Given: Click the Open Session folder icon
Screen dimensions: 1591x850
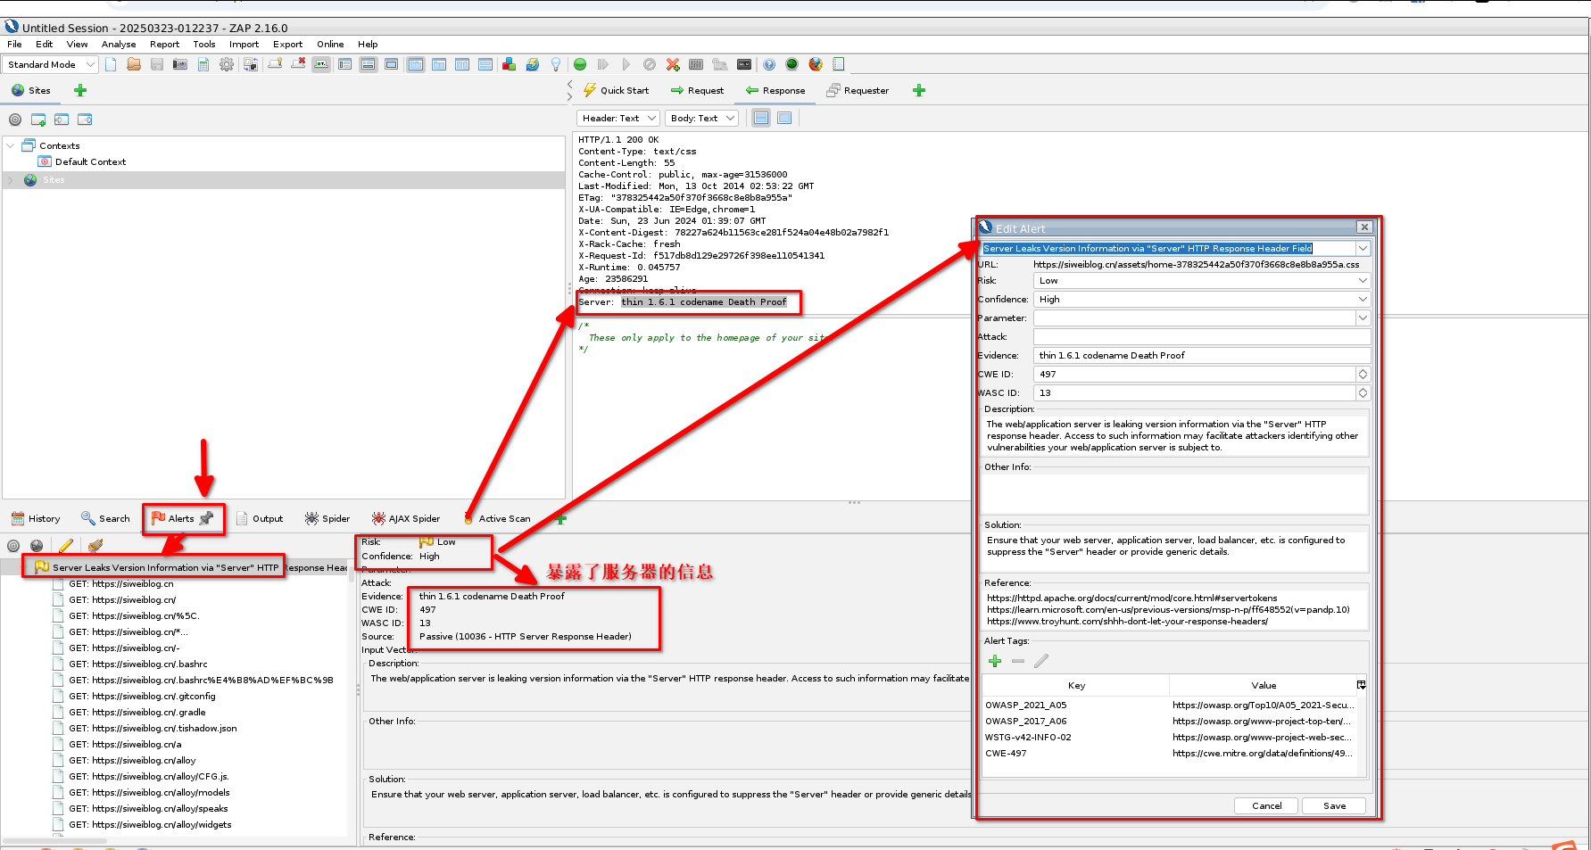Looking at the screenshot, I should click(134, 64).
